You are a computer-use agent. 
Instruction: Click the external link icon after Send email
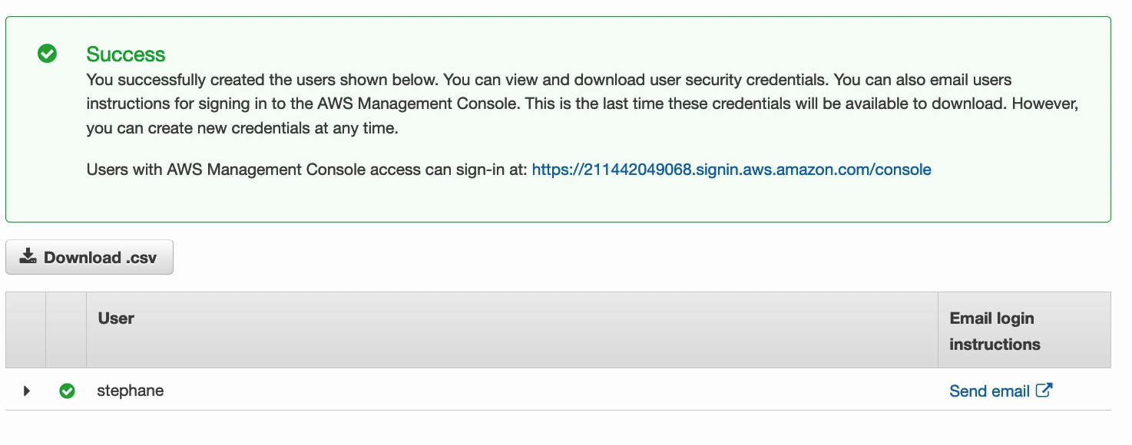click(1044, 390)
